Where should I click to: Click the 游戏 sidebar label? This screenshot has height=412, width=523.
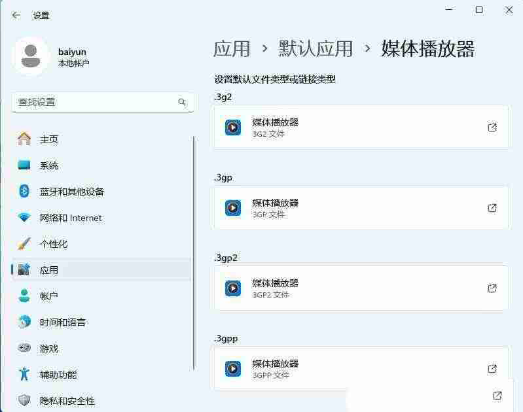pyautogui.click(x=49, y=349)
